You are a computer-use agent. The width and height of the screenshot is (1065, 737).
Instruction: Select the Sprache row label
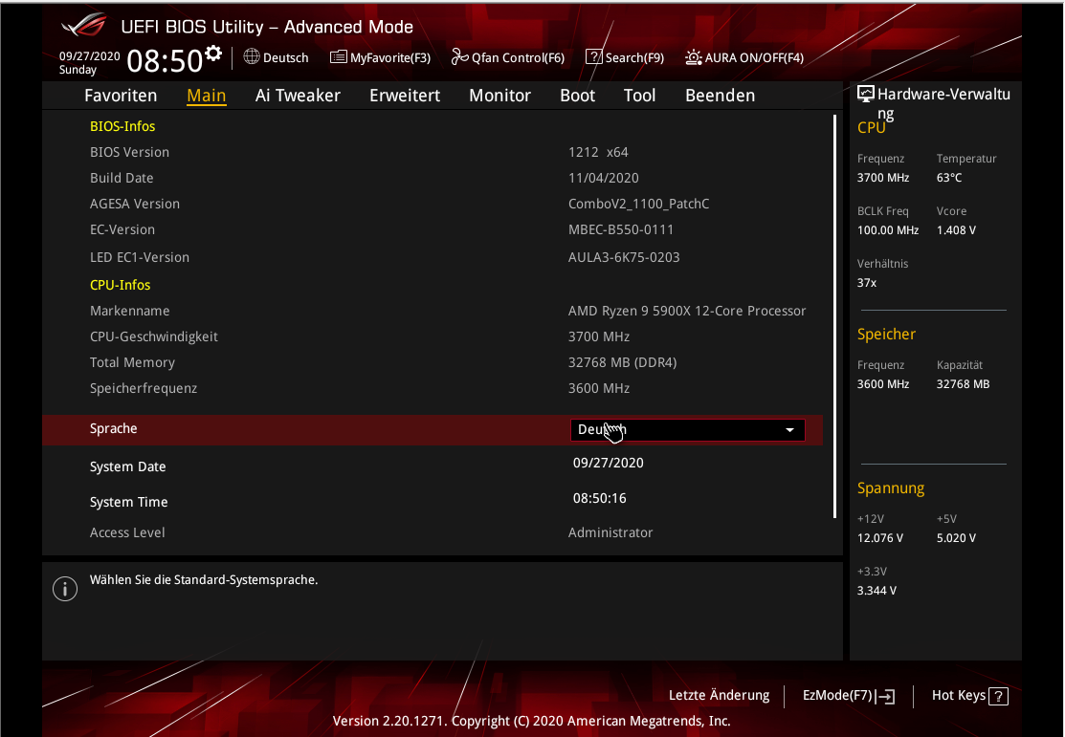click(x=114, y=428)
